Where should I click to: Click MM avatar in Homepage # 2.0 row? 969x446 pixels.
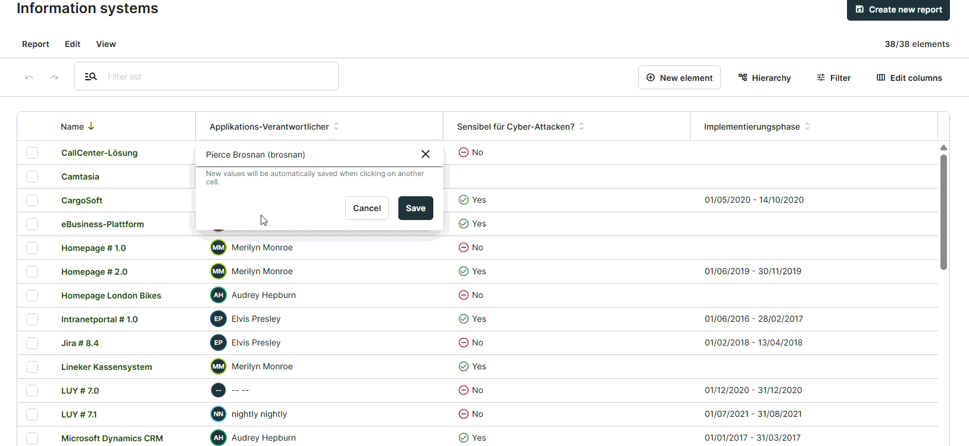click(218, 271)
